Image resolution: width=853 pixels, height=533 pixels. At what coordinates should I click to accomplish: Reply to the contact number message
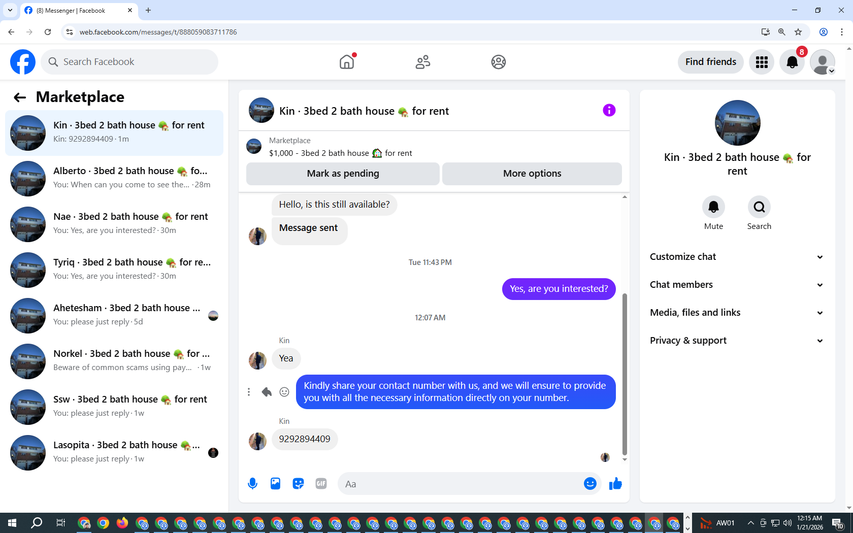click(x=267, y=392)
